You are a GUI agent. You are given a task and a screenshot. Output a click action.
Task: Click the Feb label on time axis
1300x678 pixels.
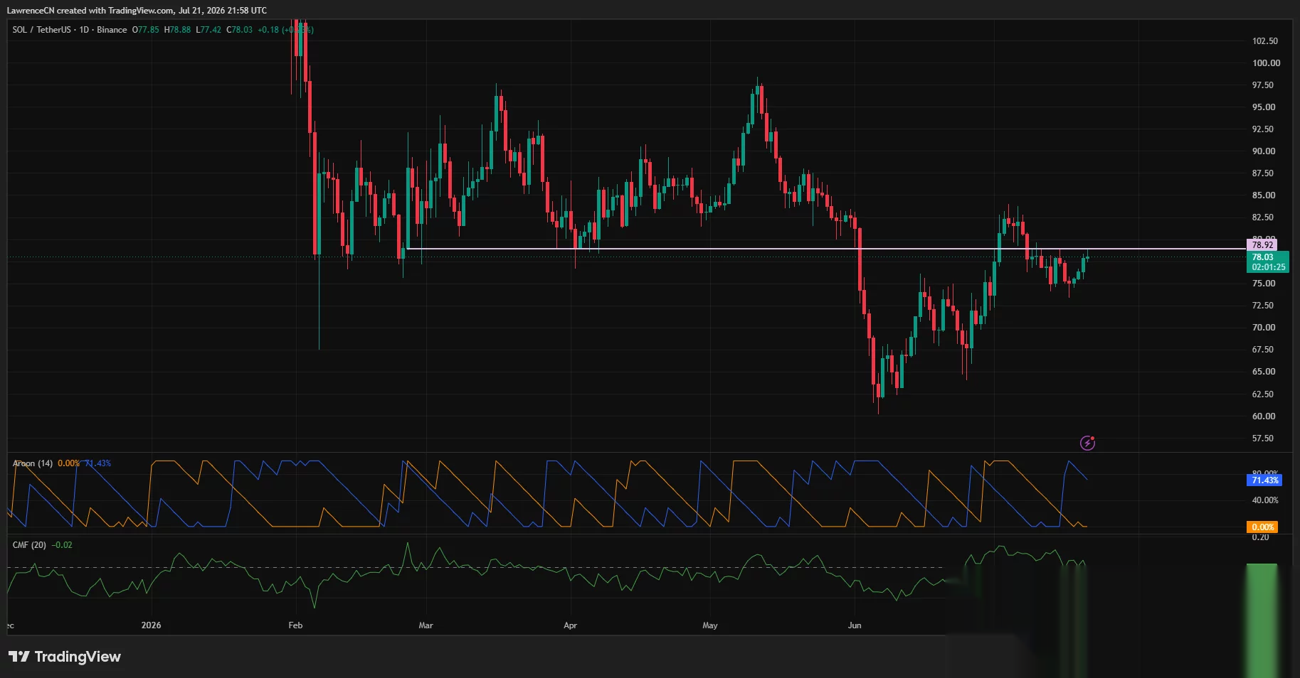[295, 625]
